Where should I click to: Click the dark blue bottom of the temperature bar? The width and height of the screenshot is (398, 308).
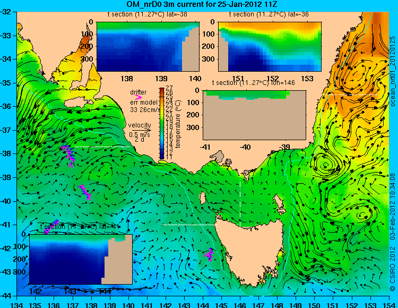point(162,155)
